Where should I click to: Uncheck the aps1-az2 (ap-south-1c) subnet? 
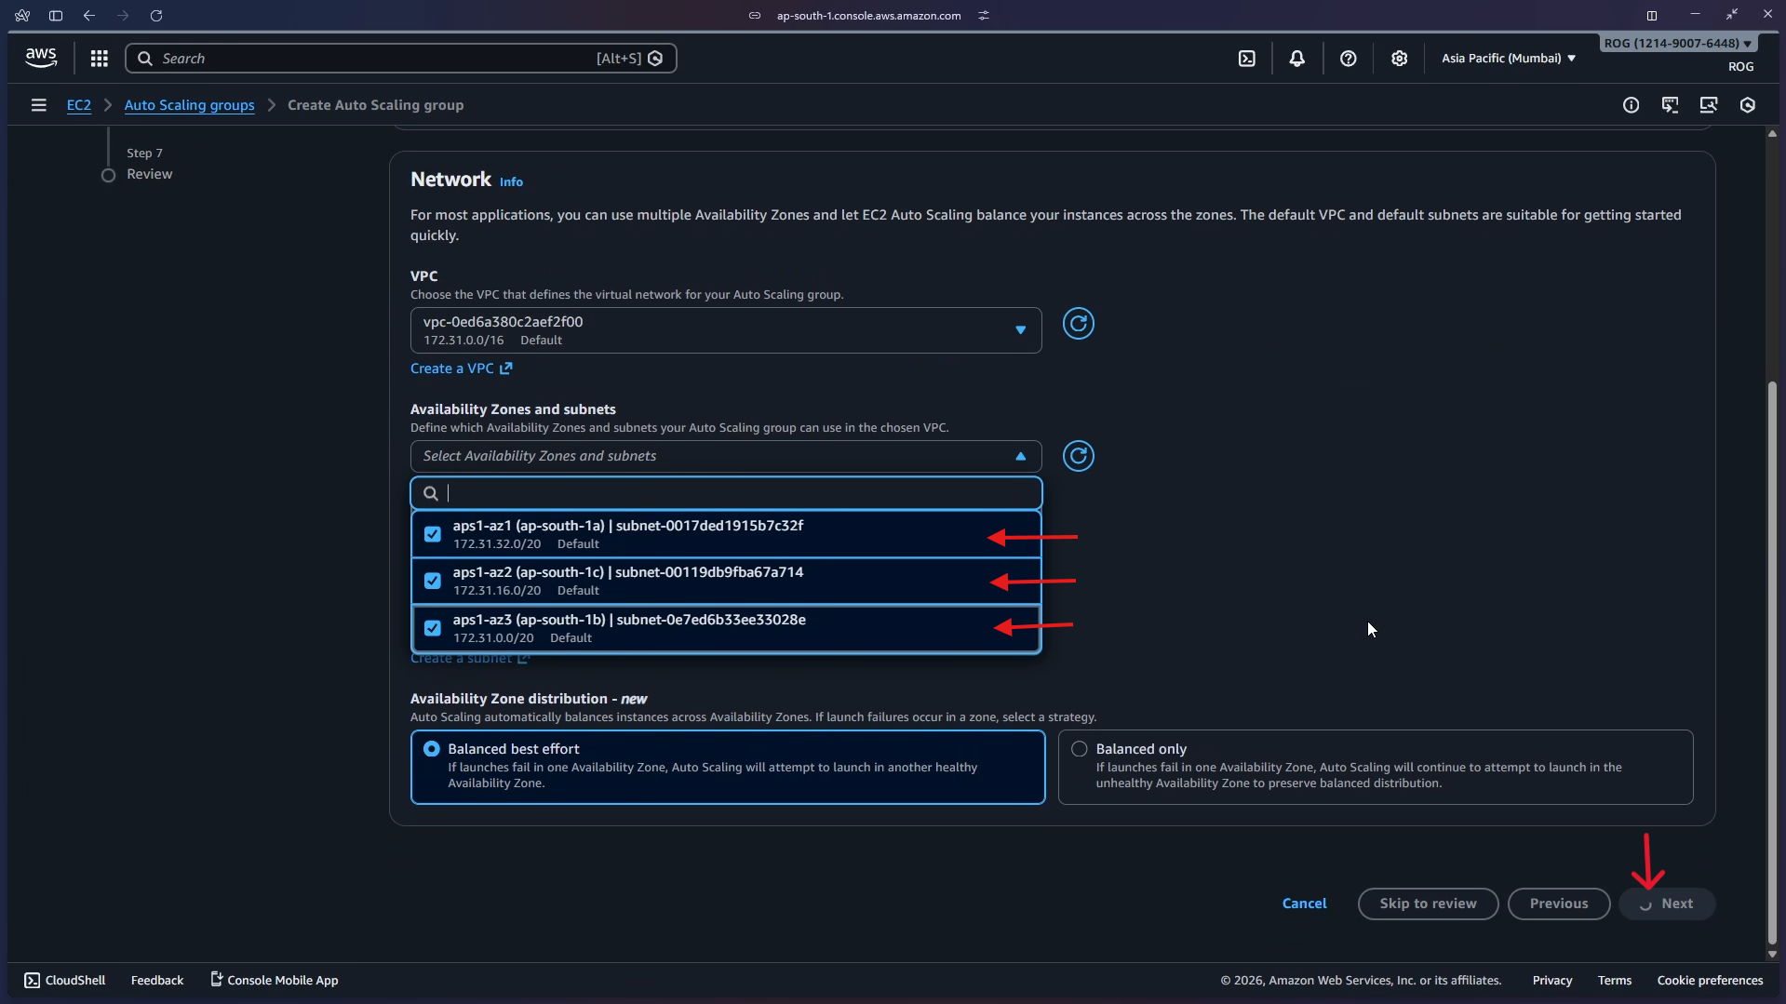433,581
